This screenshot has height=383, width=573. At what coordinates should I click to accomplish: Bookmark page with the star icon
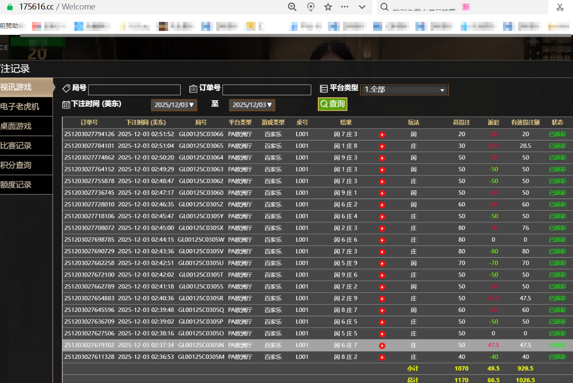coord(328,7)
